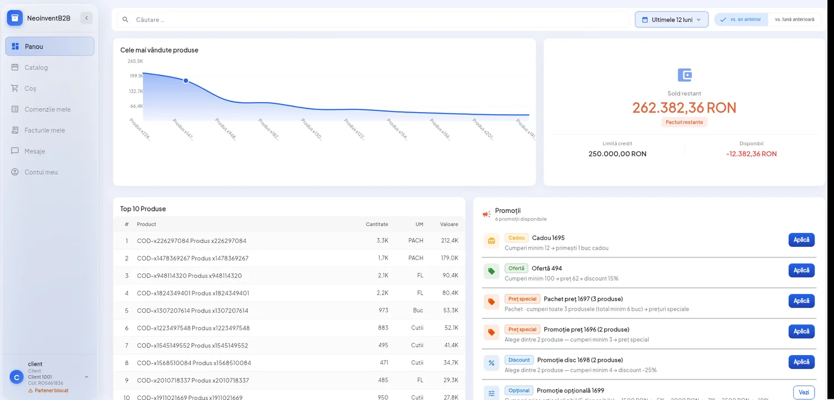Sort the table by Valoare column header
Viewport: 834px width, 400px height.
[x=449, y=224]
